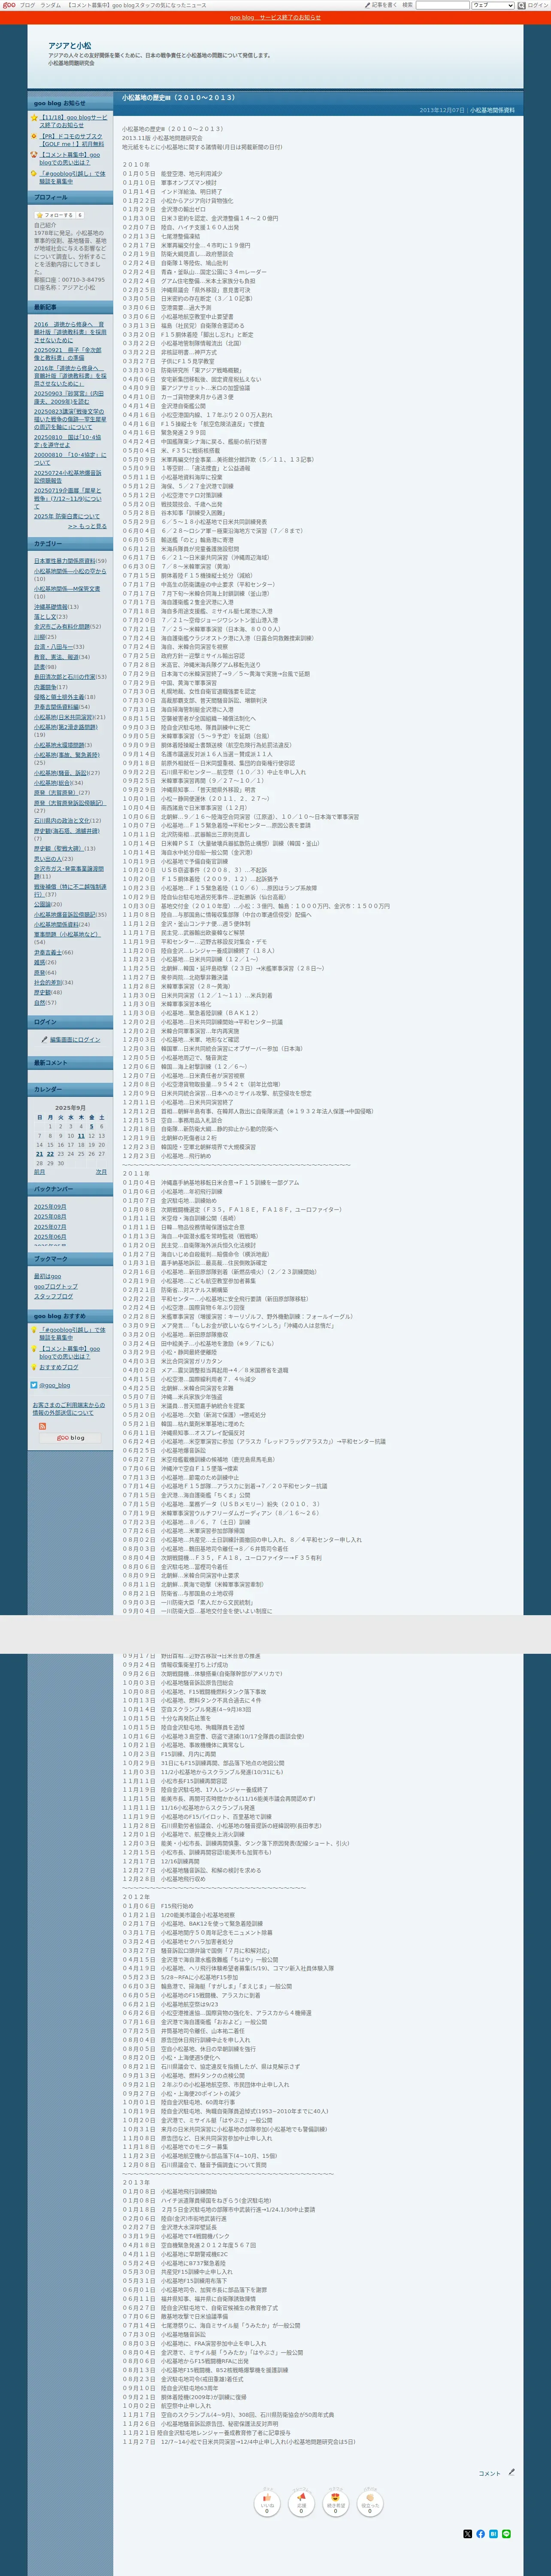Open category 読書
Viewport: 551px width, 2576px height.
pos(40,667)
